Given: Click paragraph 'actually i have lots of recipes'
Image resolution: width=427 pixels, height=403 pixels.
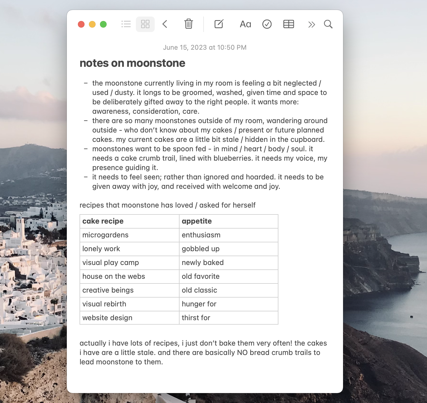Looking at the screenshot, I should [x=203, y=352].
